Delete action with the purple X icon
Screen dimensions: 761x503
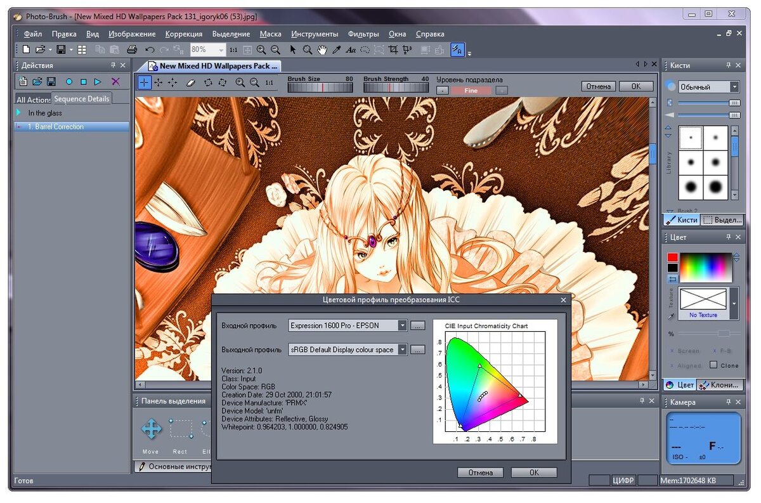(115, 82)
